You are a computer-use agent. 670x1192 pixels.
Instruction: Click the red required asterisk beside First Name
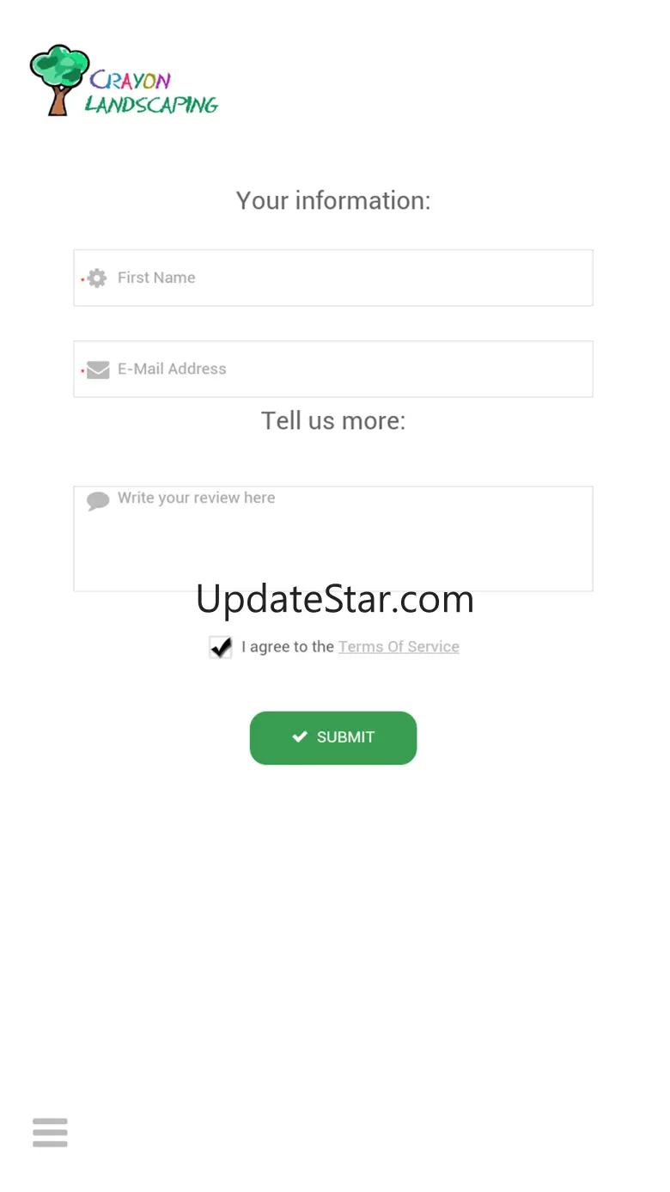pos(82,279)
